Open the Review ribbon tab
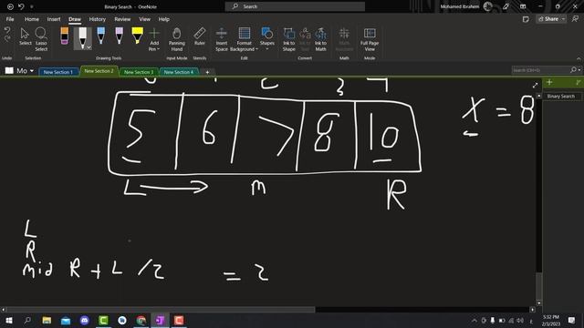584x328 pixels. point(122,19)
